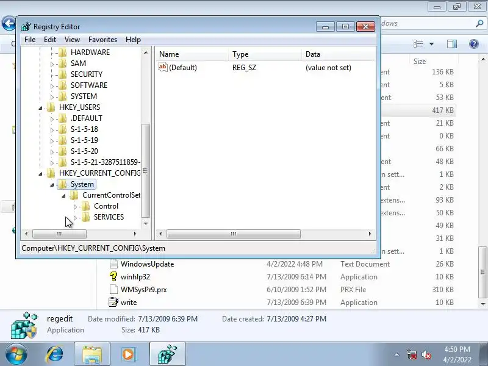Open the File menu in Registry Editor

pos(30,40)
